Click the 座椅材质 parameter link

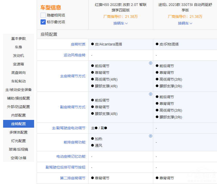[78, 44]
